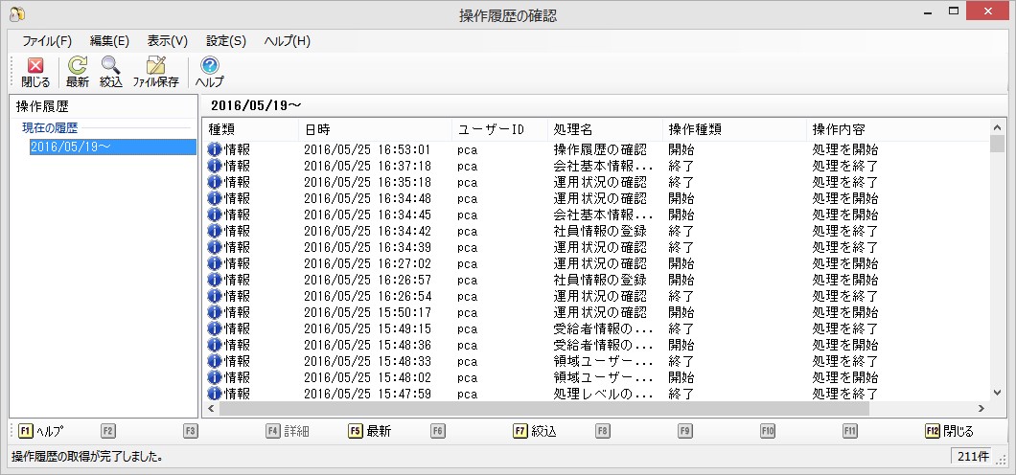Click the vertical scrollbar down arrow
Viewport: 1016px width, 475px height.
(x=998, y=394)
